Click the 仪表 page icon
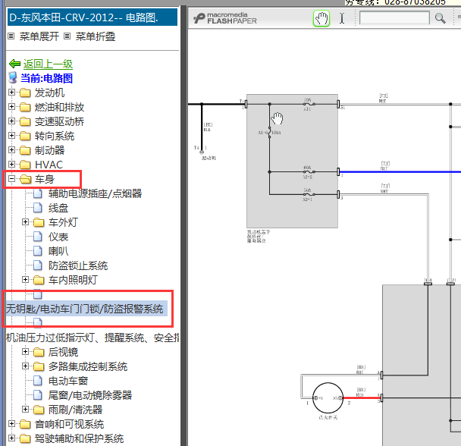 point(38,237)
